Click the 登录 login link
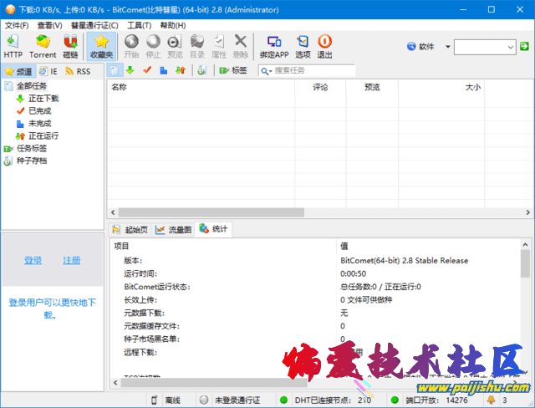Screen dimensions: 535x408 click(x=33, y=261)
